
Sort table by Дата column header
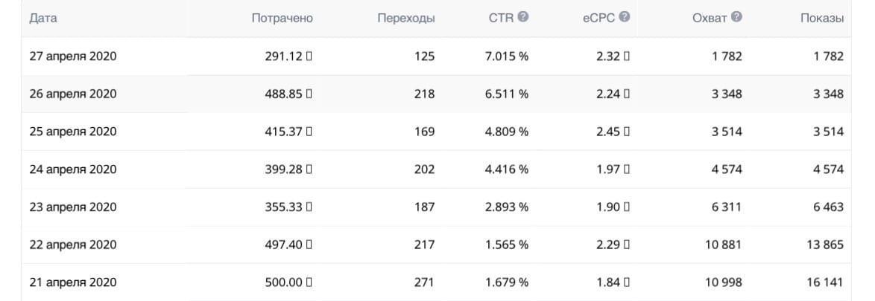[43, 18]
